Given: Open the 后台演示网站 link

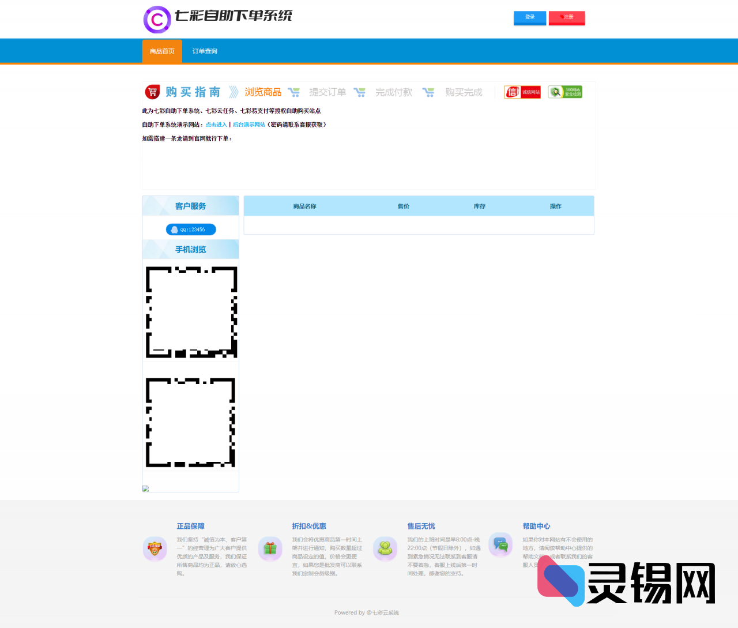Looking at the screenshot, I should (249, 125).
